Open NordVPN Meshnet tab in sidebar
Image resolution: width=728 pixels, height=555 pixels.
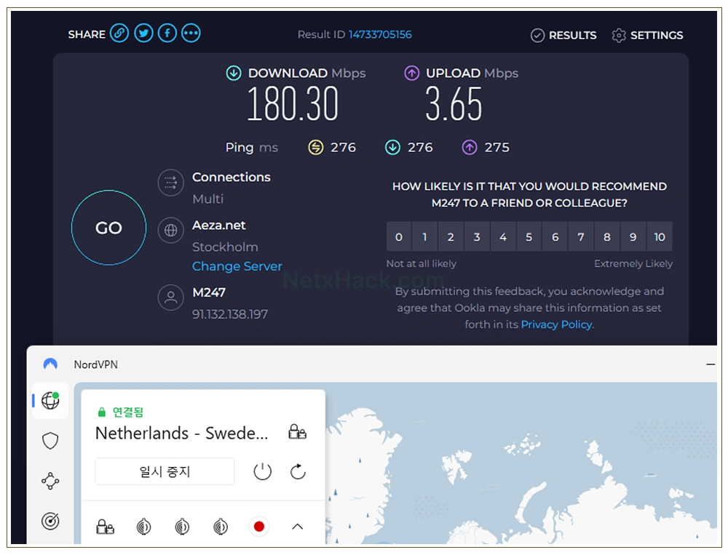coord(50,482)
